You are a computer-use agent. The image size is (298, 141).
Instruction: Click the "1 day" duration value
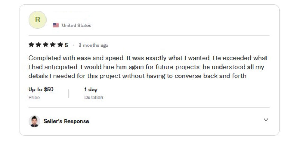91,89
